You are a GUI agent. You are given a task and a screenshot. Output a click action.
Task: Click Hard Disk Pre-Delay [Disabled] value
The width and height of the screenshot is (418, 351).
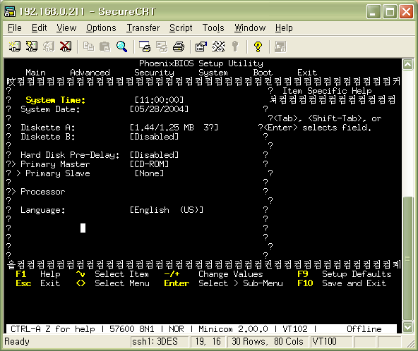coord(154,155)
